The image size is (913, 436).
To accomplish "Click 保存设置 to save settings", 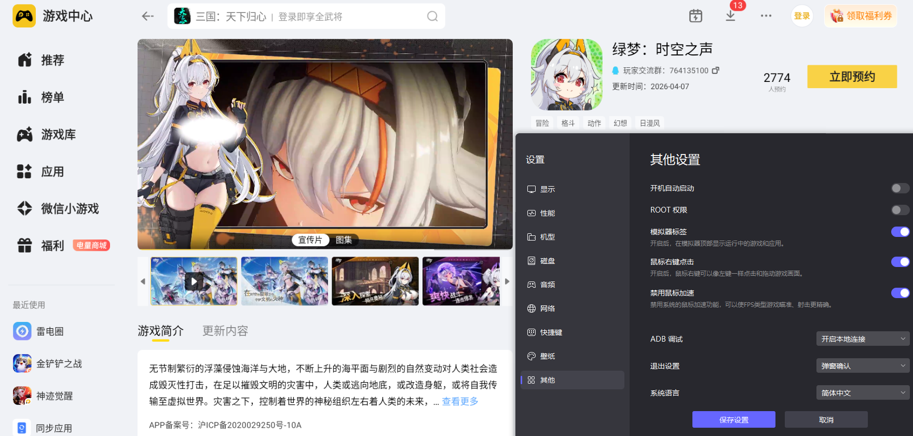I will pos(733,419).
